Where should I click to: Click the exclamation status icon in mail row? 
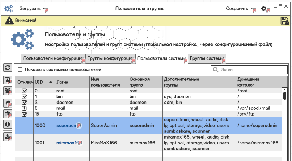[24, 108]
